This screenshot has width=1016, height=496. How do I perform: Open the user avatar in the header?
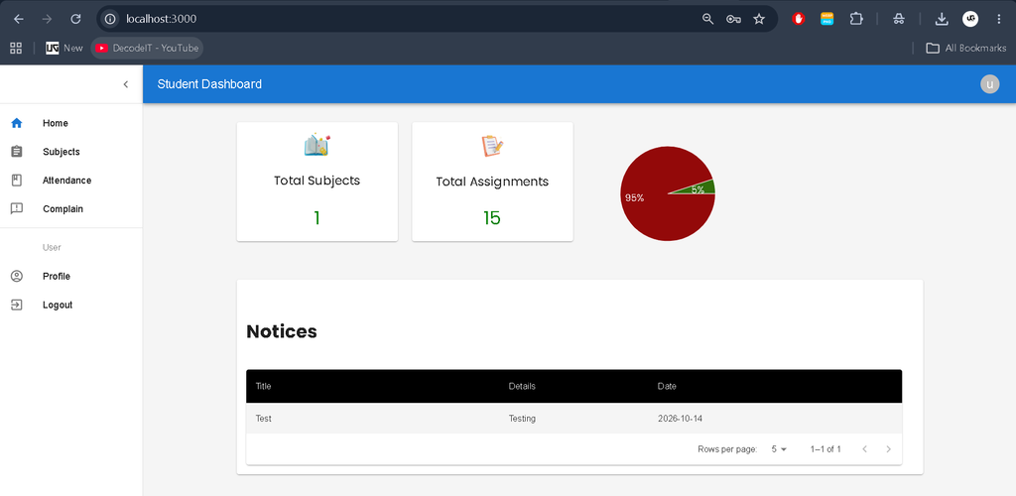989,84
